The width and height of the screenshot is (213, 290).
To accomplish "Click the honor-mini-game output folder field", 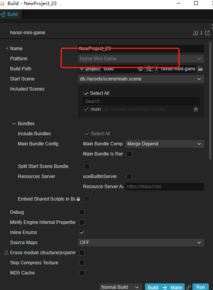I will 177,69.
